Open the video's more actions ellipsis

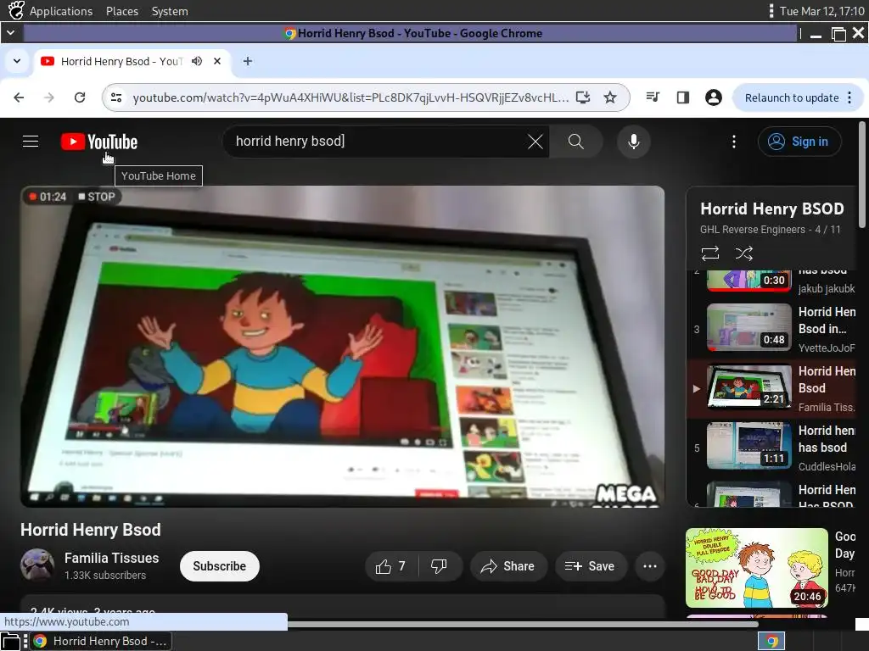(649, 566)
